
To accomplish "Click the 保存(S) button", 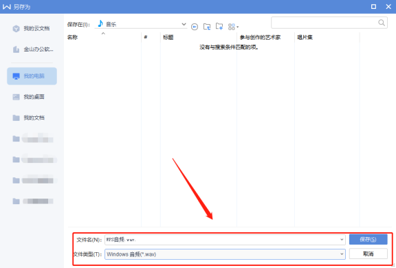I will 368,240.
